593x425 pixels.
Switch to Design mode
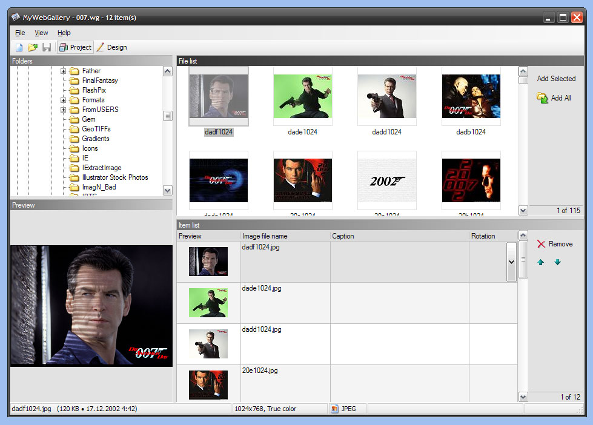coord(112,47)
